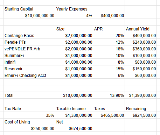Click the Yearly Expenses header cell
Image resolution: width=160 pixels, height=135 pixels.
[x=74, y=9]
